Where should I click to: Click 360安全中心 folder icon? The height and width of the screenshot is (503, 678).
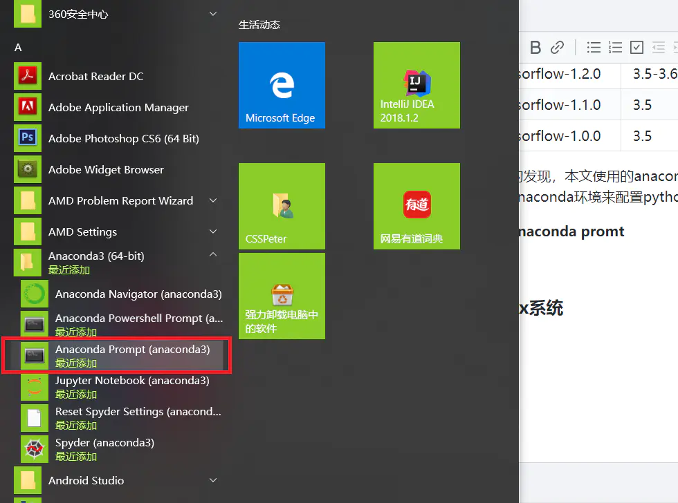(28, 14)
